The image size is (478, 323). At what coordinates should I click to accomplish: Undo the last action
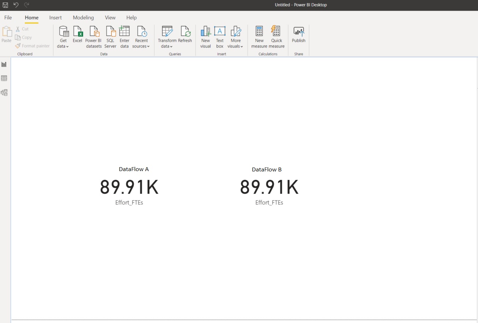tap(16, 5)
